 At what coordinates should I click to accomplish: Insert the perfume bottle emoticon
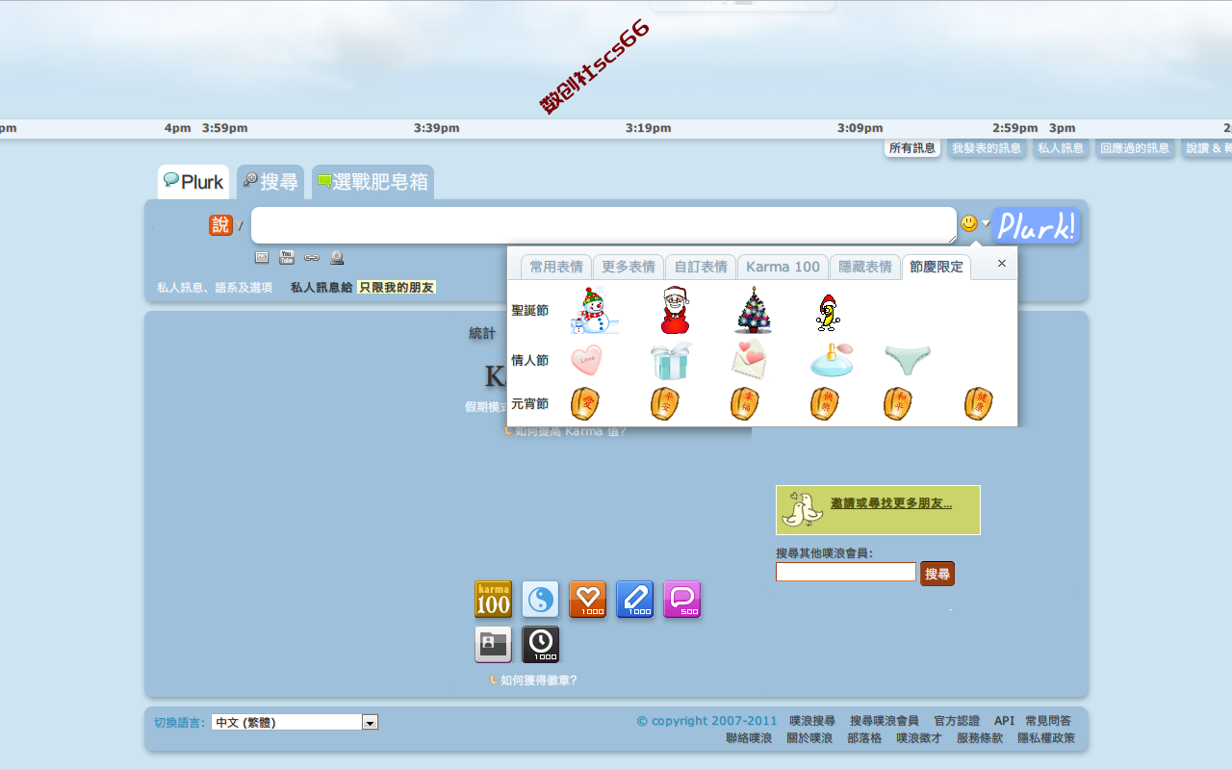831,360
